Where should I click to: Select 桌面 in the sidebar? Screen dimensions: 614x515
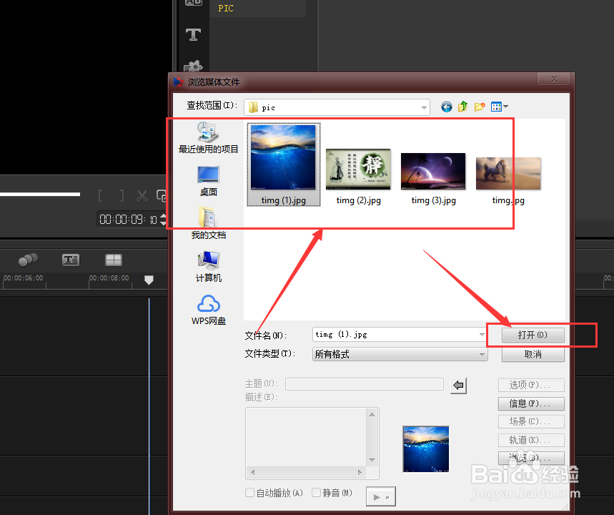click(208, 179)
